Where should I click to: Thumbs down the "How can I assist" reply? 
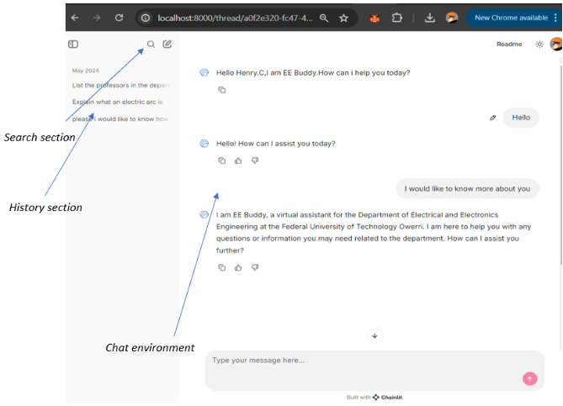coord(254,161)
